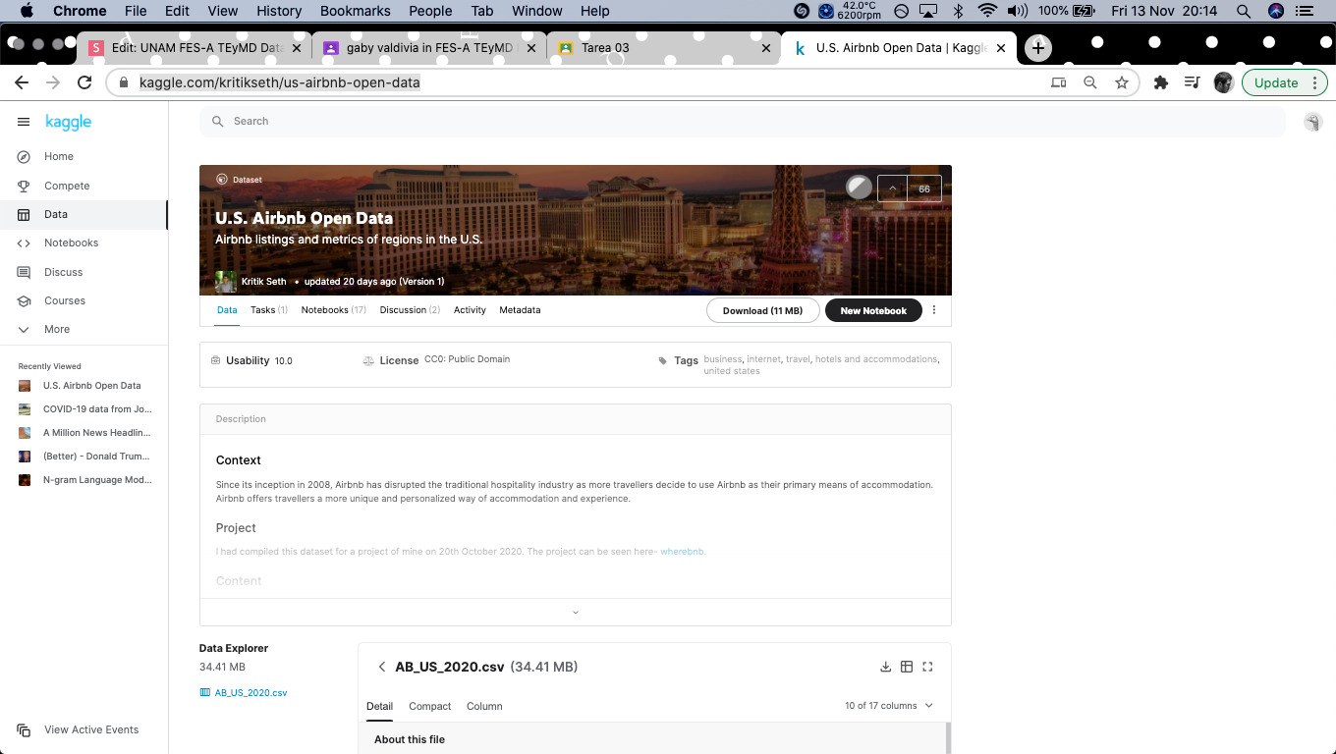Screen dimensions: 1336x754
Task: Open Spotlight search in menu bar
Action: [1244, 11]
